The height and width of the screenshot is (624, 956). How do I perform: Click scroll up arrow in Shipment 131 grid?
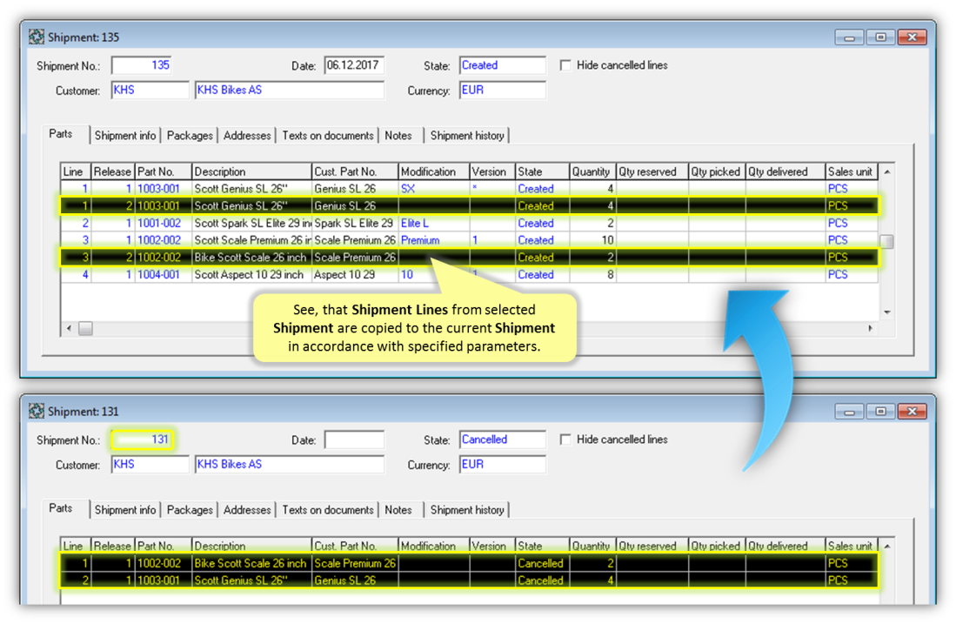[887, 547]
